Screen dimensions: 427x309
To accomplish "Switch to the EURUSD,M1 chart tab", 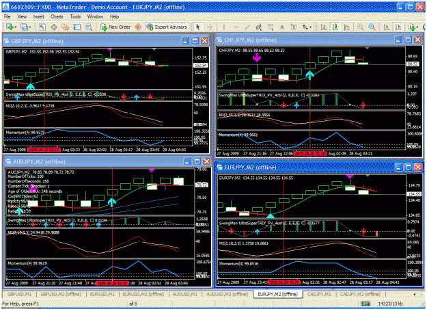I will coord(102,294).
